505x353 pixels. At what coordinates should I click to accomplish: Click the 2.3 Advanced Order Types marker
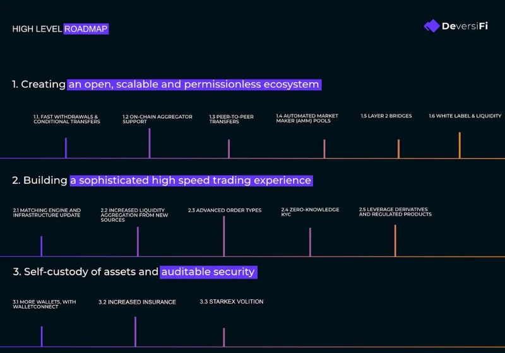(x=224, y=236)
